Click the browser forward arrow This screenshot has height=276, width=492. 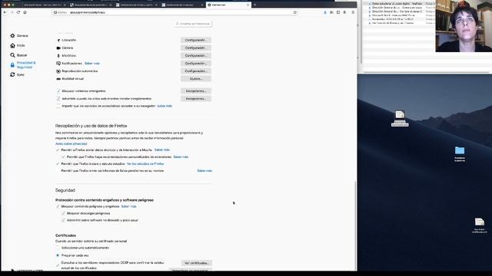point(12,12)
